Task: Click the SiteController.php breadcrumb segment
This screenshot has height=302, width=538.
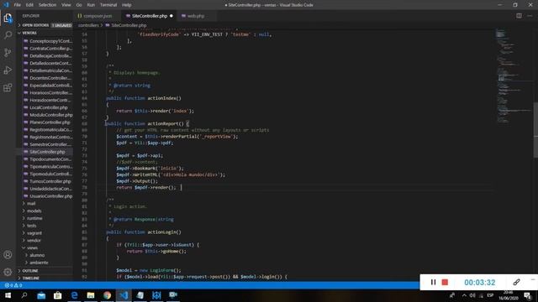Action: pyautogui.click(x=129, y=25)
